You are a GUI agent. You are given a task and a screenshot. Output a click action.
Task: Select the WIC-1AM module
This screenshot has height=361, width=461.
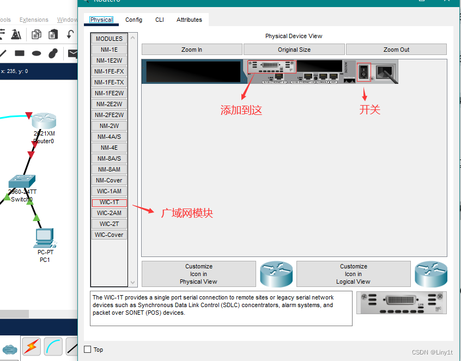(x=109, y=191)
